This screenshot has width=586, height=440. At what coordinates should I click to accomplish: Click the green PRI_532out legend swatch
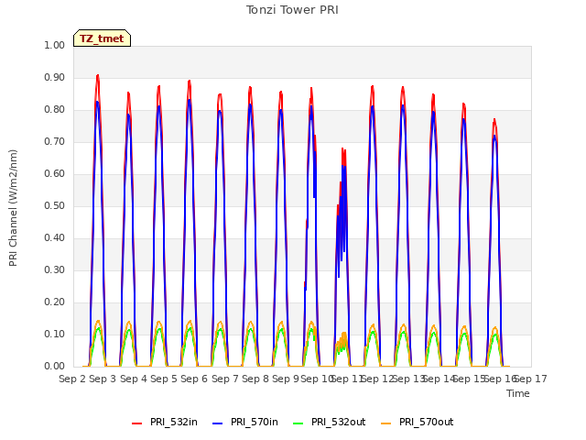pyautogui.click(x=298, y=423)
